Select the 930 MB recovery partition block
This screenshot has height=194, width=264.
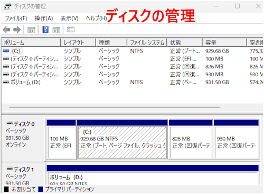[237, 139]
